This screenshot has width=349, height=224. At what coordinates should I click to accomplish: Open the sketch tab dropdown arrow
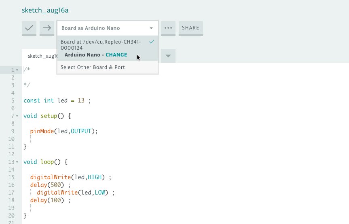168,56
